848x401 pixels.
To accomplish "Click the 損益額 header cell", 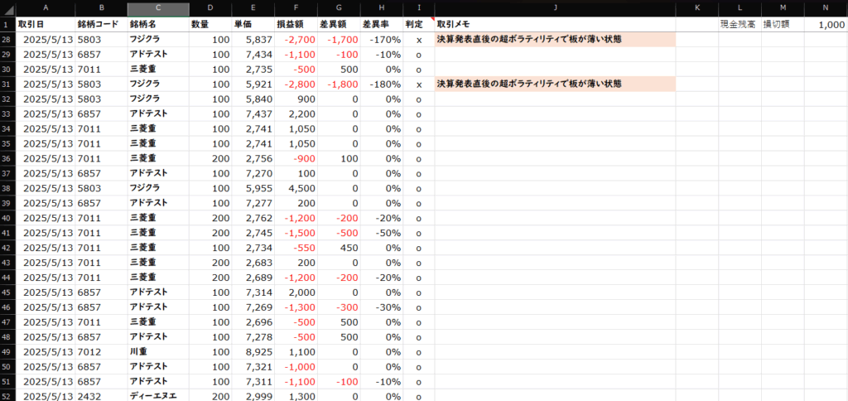I will click(x=296, y=24).
